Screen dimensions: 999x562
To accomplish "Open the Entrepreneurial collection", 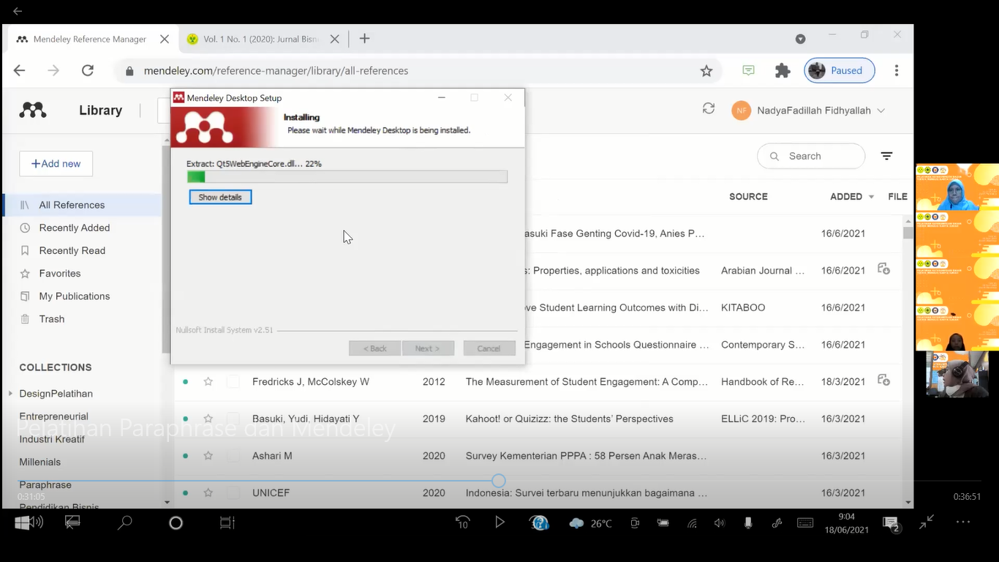I will click(x=53, y=416).
